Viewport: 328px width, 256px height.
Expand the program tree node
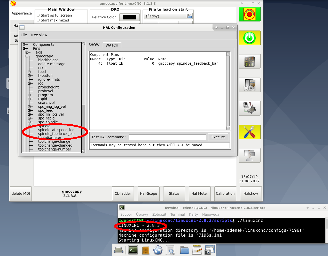click(x=29, y=95)
